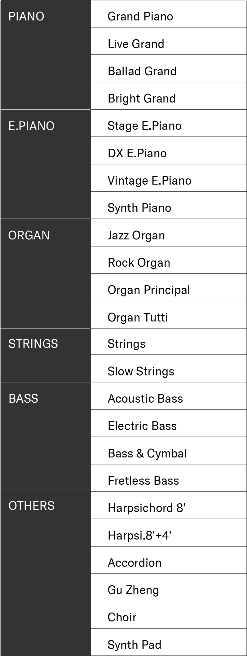Select the Fretless Bass voice
The image size is (247, 656).
click(143, 481)
